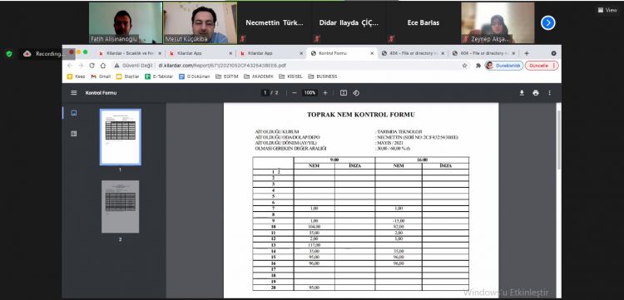The height and width of the screenshot is (300, 624).
Task: Select Mesut Küçükiba video tile
Action: [200, 22]
